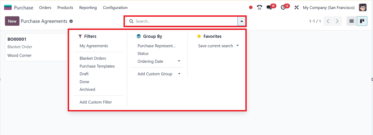Open the Orders menu

coord(45,7)
